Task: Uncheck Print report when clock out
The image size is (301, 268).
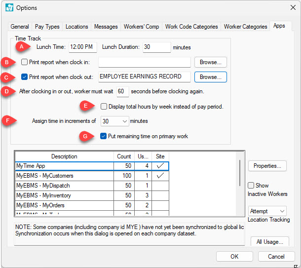Action: (x=25, y=77)
